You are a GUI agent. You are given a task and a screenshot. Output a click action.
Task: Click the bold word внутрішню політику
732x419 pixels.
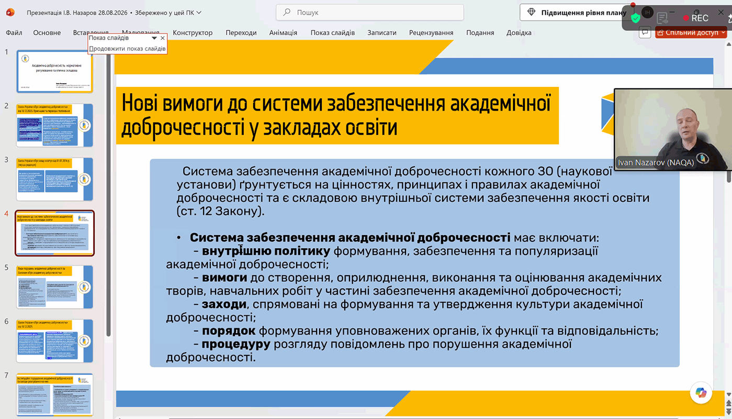point(266,251)
